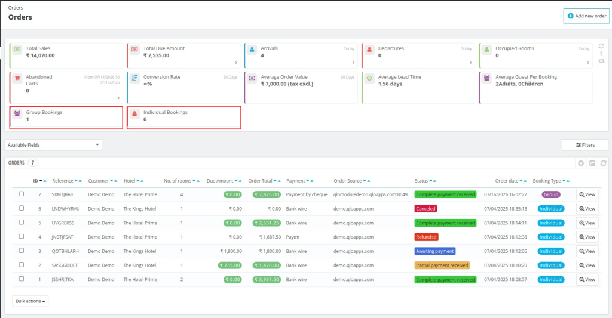Screen dimensions: 612x318
Task: Select the checkbox for order QOTBHLARH
Action: pyautogui.click(x=22, y=251)
